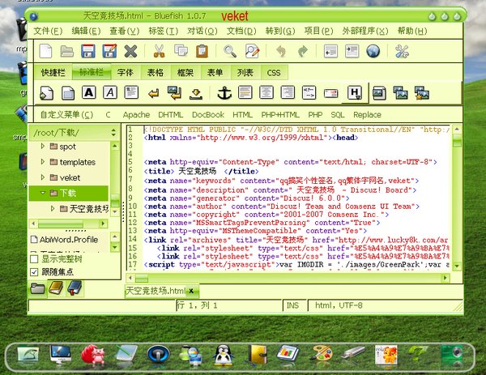The width and height of the screenshot is (486, 375).
Task: Open the 文件(F) menu
Action: pos(47,31)
